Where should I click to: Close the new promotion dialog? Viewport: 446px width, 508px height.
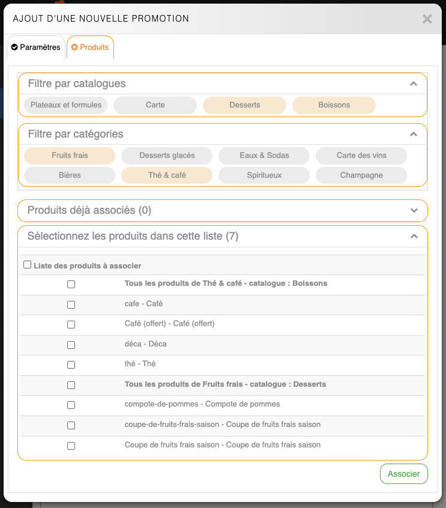(x=427, y=19)
